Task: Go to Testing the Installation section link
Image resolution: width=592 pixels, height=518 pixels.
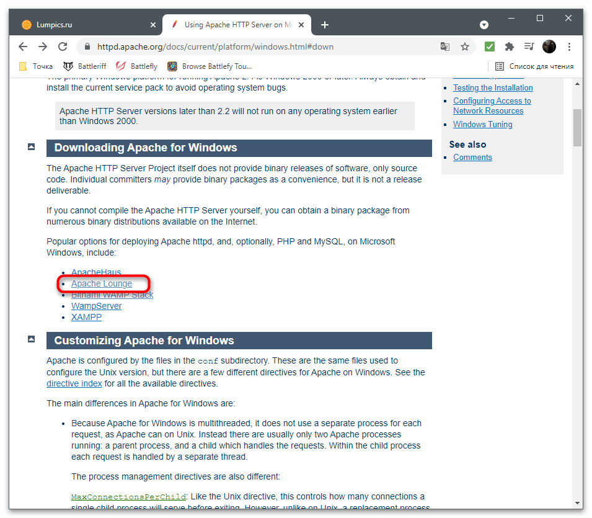Action: [x=493, y=87]
